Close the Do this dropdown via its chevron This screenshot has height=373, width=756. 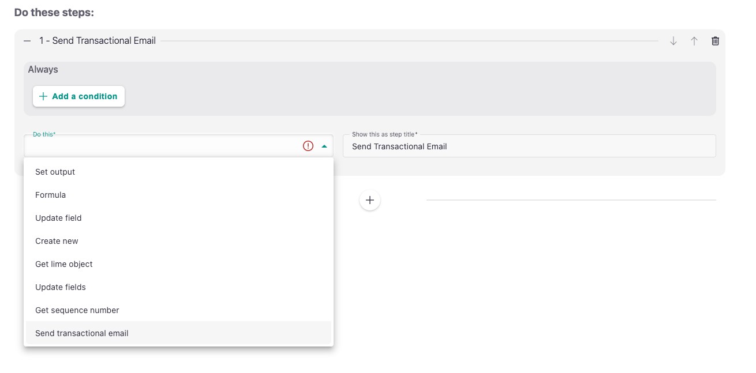(x=324, y=145)
